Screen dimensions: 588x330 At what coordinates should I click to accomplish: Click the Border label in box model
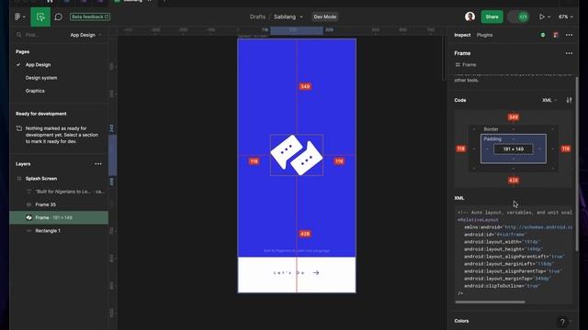[491, 129]
